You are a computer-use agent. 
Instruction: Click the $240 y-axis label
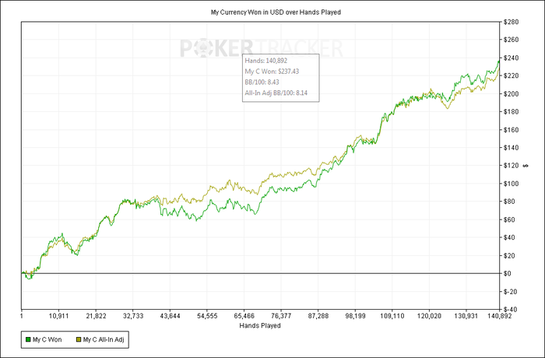[511, 58]
